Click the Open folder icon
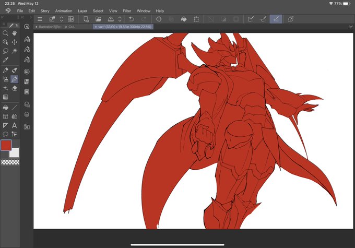This screenshot has height=248, width=355. click(x=98, y=19)
